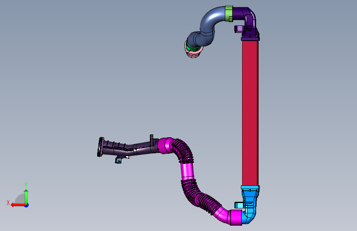The image size is (357, 231).
Task: Select the cyan mounting tab on lower tank
Action: [x=239, y=206]
